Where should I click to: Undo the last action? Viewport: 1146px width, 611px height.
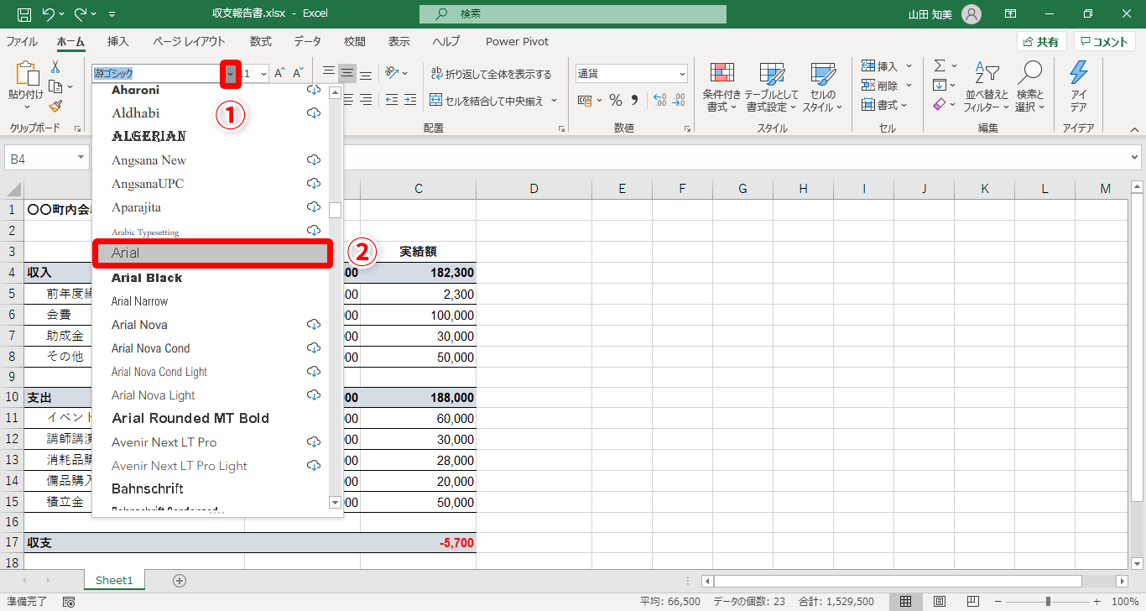point(49,14)
